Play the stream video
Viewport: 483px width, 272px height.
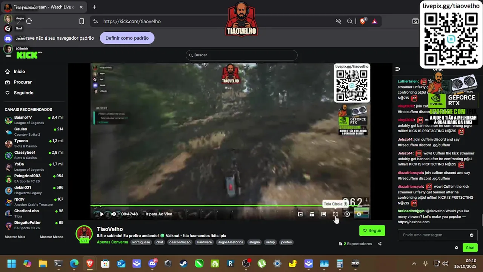pos(102,214)
